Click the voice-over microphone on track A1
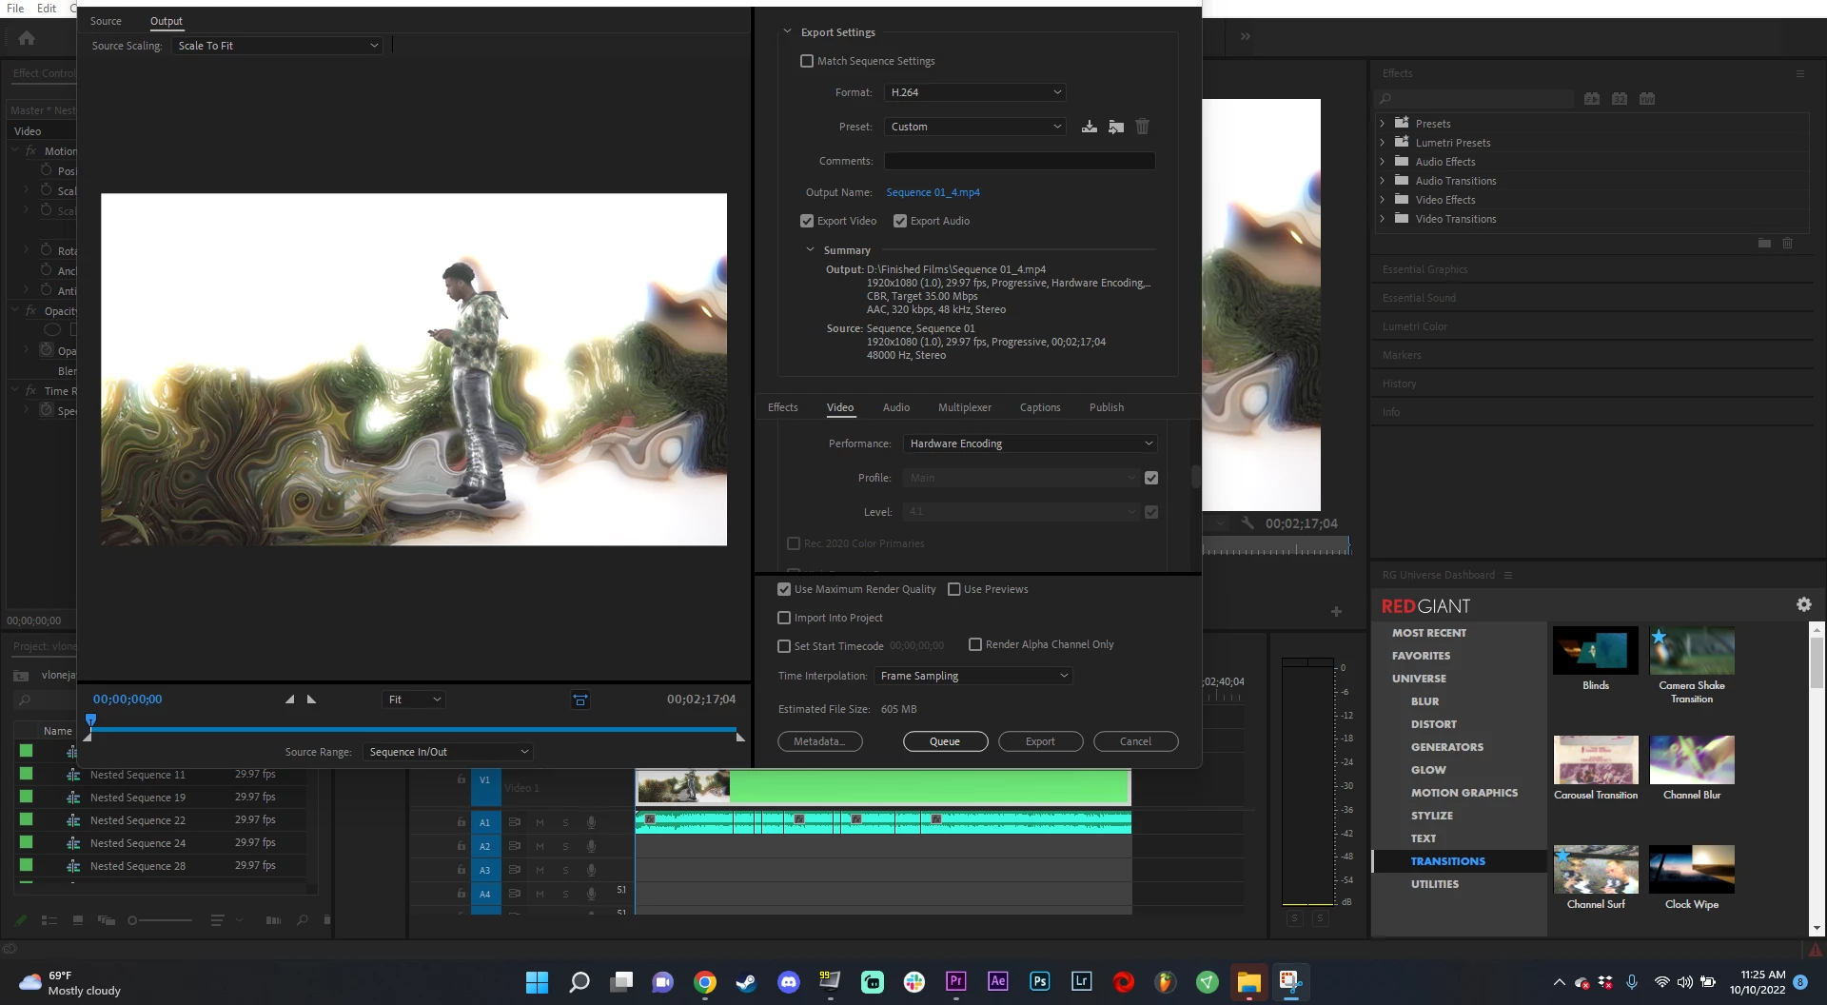The image size is (1827, 1005). click(591, 822)
